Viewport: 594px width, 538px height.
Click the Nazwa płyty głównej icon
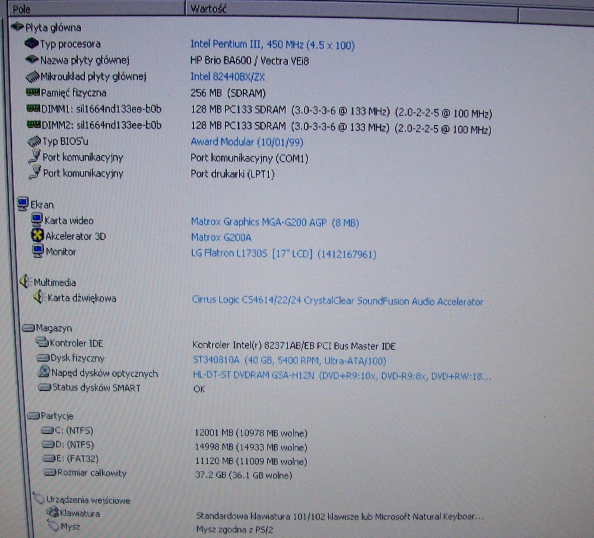click(32, 59)
